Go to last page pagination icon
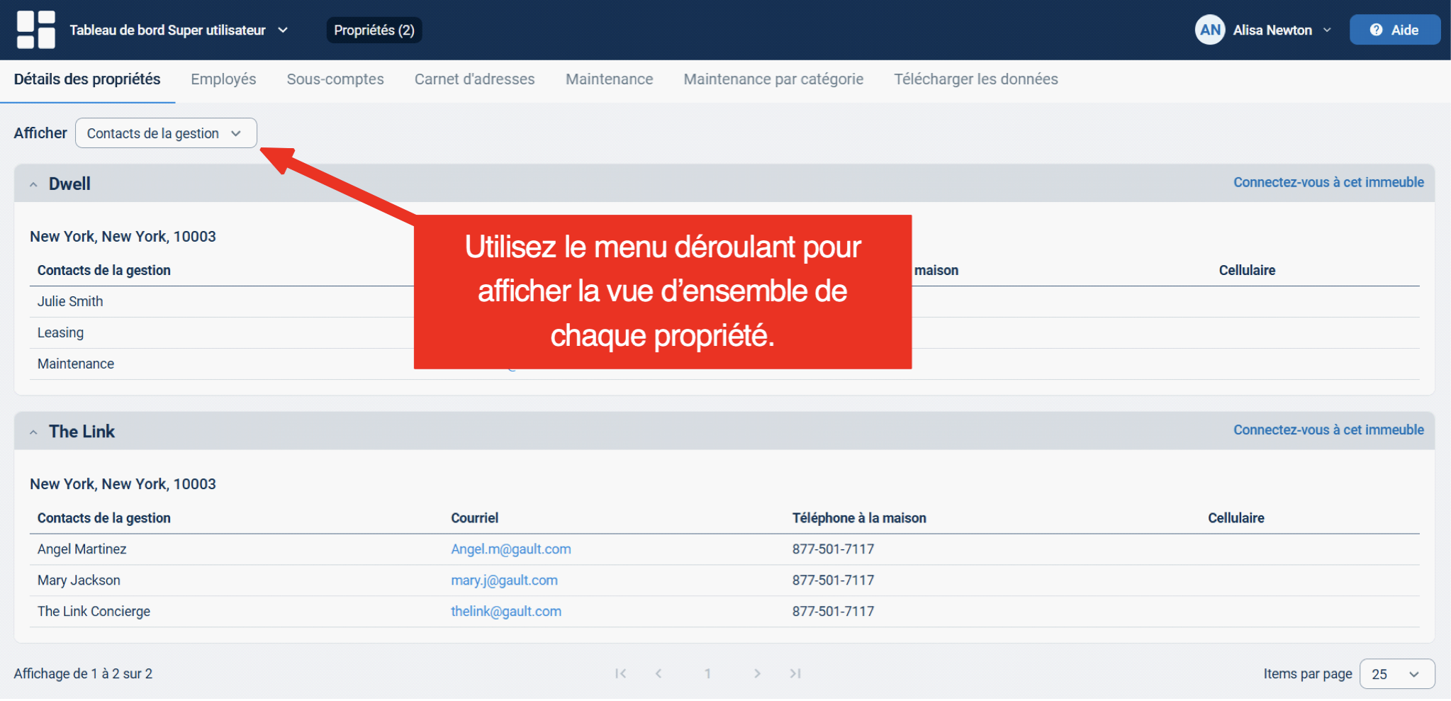Viewport: 1451px width, 701px height. tap(795, 673)
